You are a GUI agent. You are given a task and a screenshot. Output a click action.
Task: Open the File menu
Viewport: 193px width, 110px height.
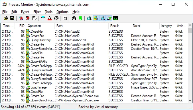[5, 12]
